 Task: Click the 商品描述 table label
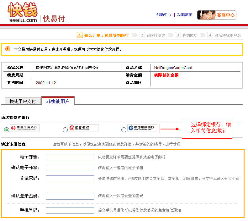(134, 83)
